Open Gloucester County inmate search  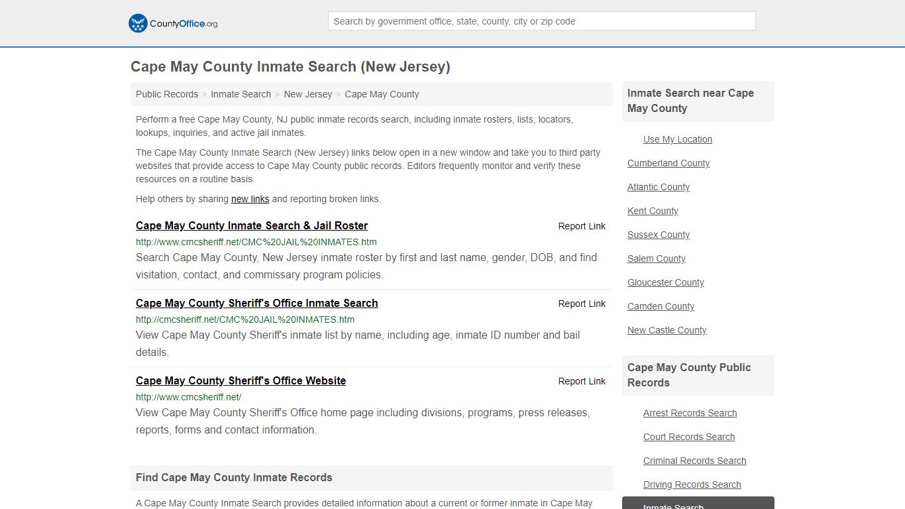pos(666,282)
